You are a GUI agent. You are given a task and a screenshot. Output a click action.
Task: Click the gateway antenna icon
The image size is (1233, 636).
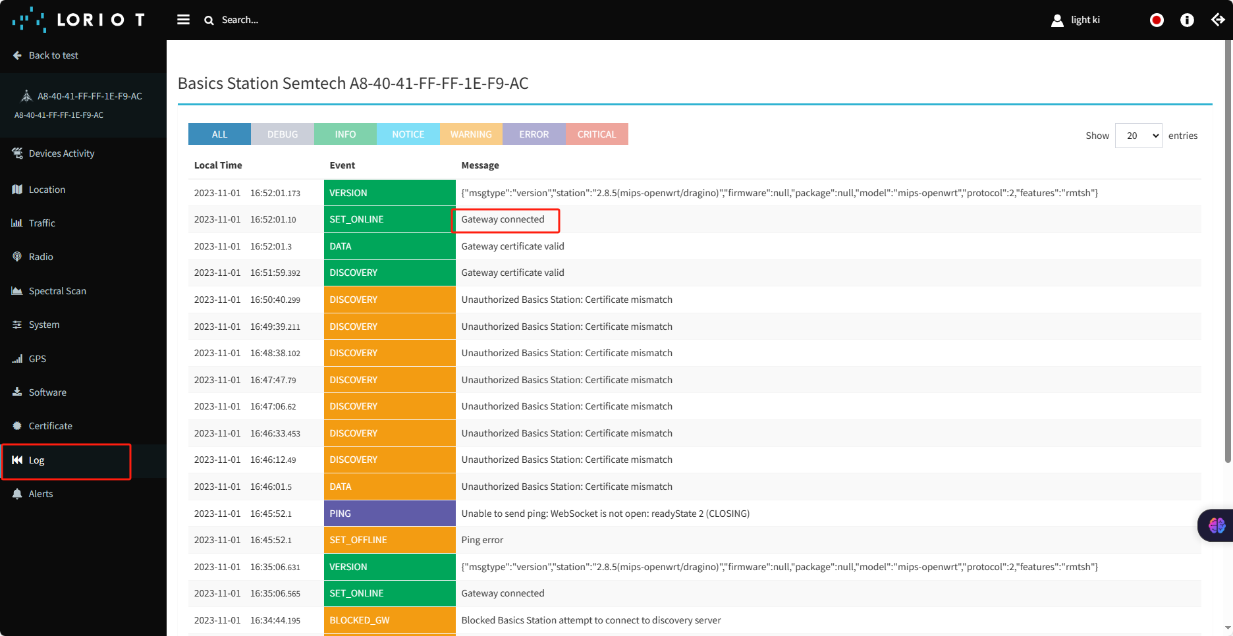pos(26,96)
